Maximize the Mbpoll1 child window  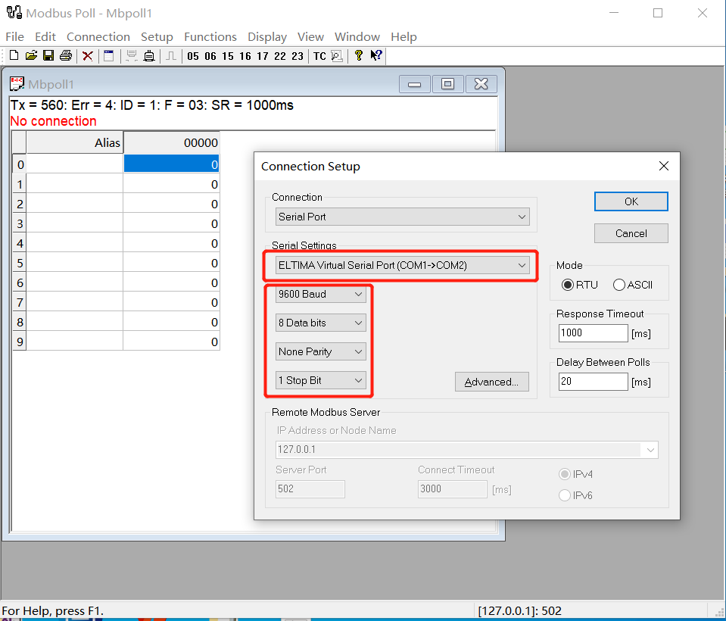[447, 84]
